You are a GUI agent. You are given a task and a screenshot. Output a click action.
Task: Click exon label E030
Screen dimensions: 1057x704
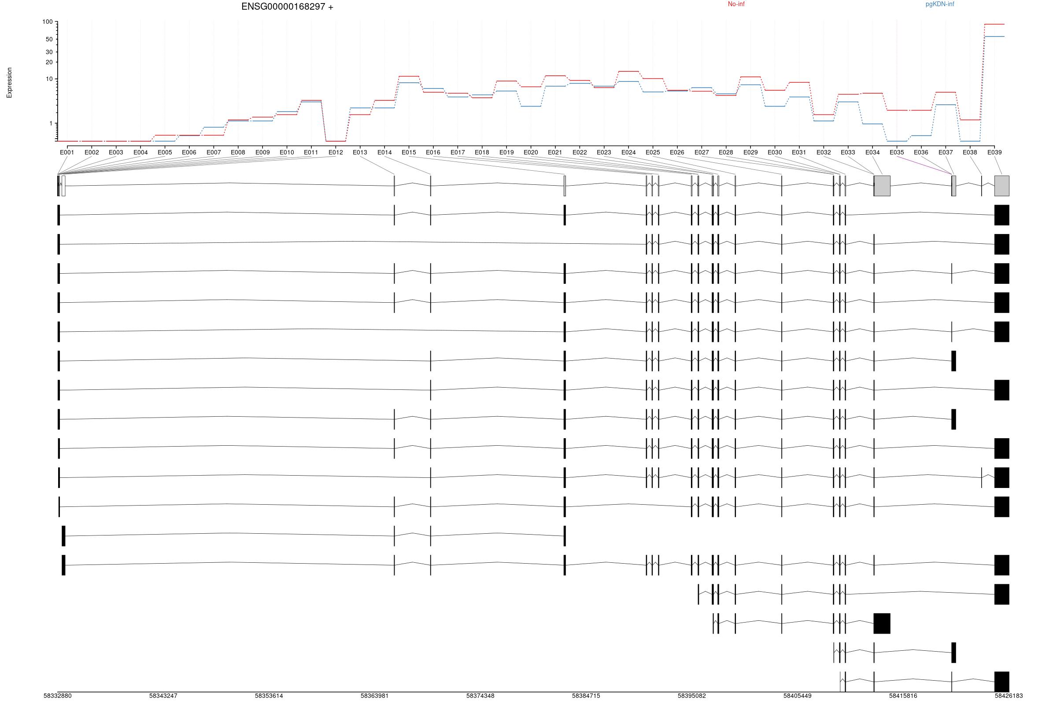(x=775, y=152)
